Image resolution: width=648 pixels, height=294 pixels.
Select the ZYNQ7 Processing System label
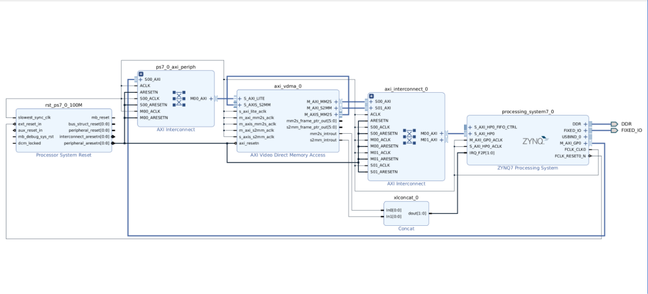click(x=528, y=168)
